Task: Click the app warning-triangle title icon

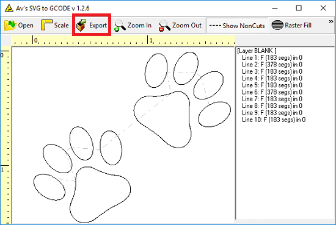Action: point(9,8)
